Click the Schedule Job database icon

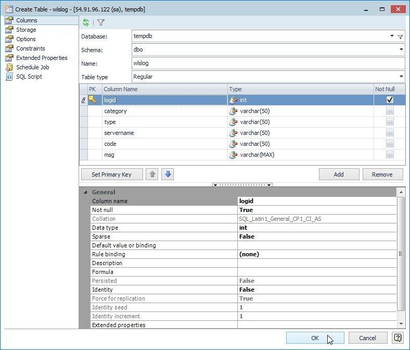9,67
